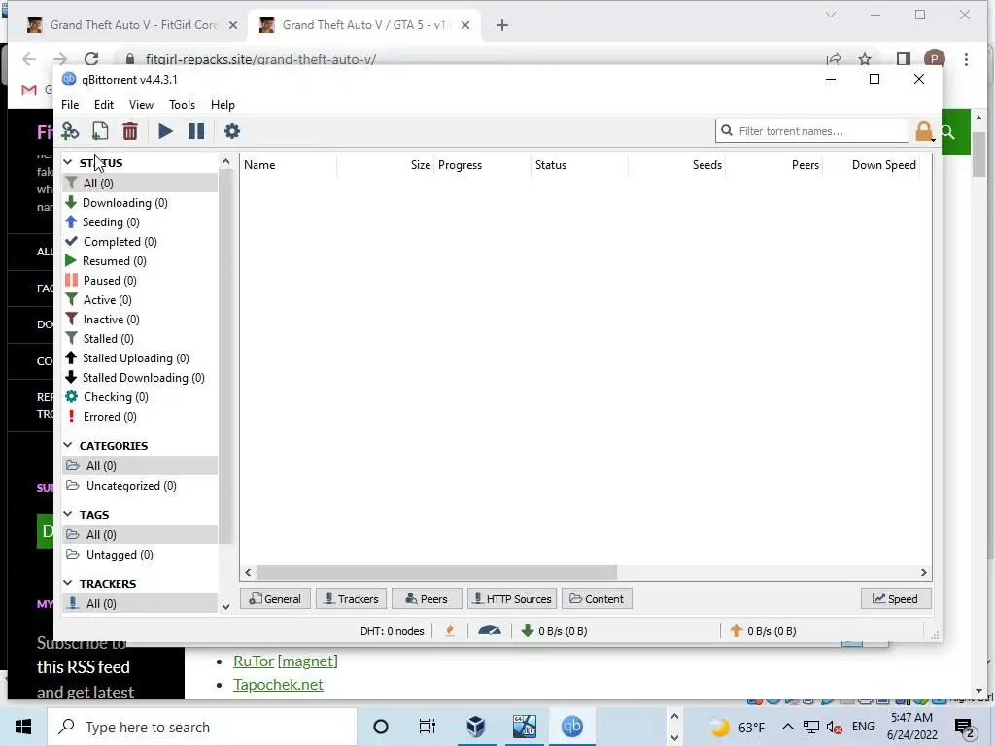Select the Active (0) filter
The height and width of the screenshot is (746, 995).
[x=140, y=300]
